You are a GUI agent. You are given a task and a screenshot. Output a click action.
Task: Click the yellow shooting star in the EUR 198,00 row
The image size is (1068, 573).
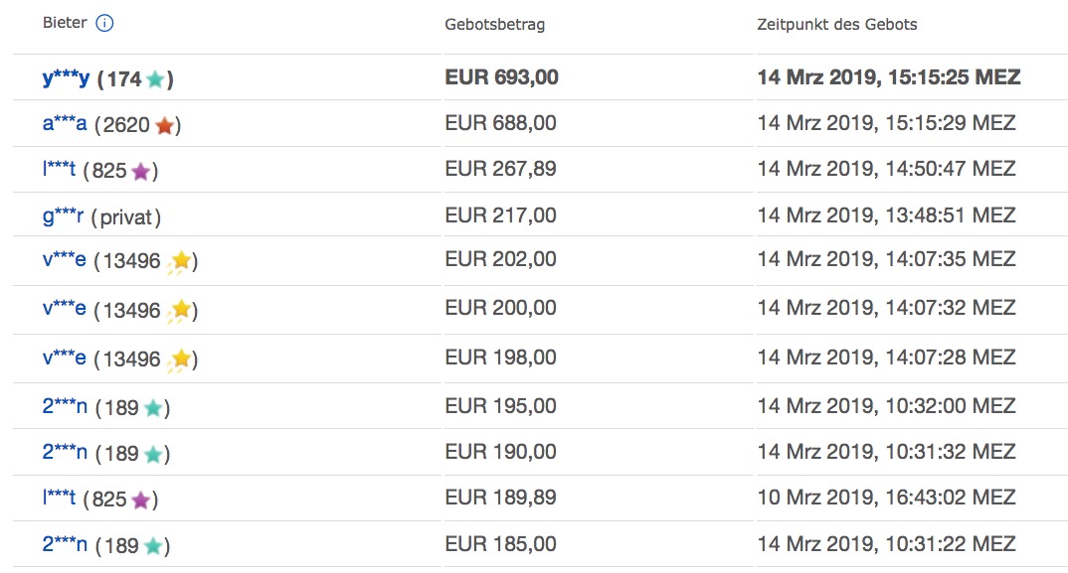click(179, 359)
